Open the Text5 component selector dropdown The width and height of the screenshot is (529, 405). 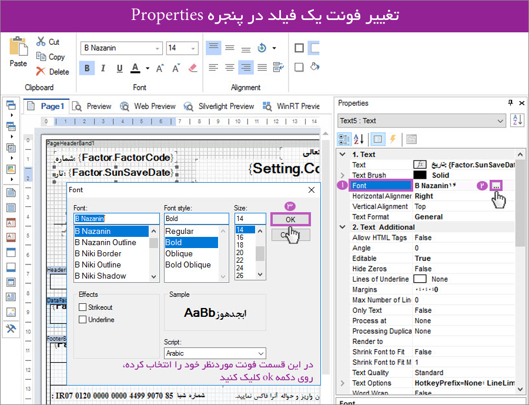click(x=500, y=121)
